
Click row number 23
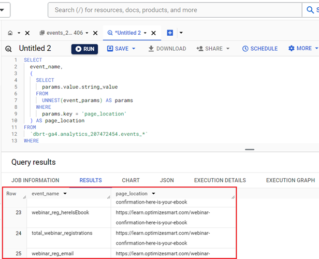19,212
